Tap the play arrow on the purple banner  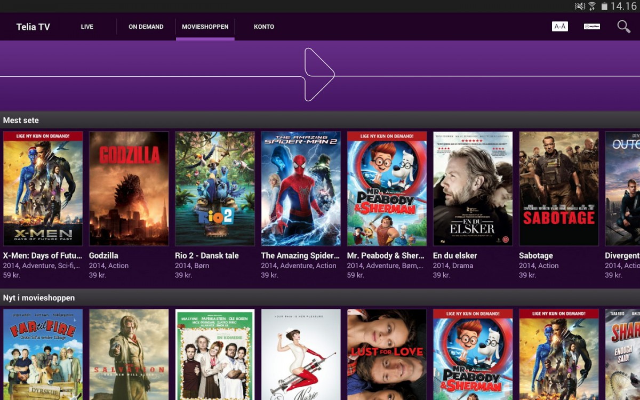[x=319, y=75]
